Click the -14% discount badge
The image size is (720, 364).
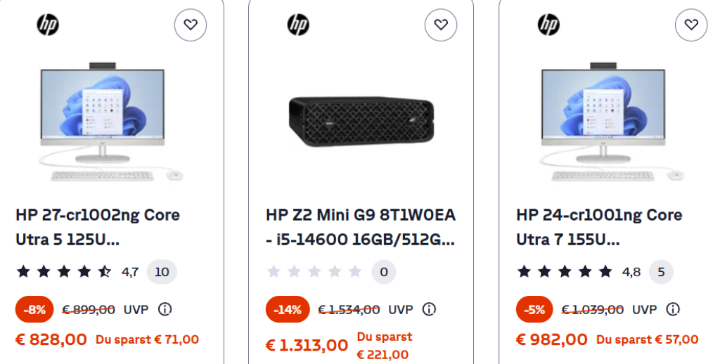click(x=288, y=309)
